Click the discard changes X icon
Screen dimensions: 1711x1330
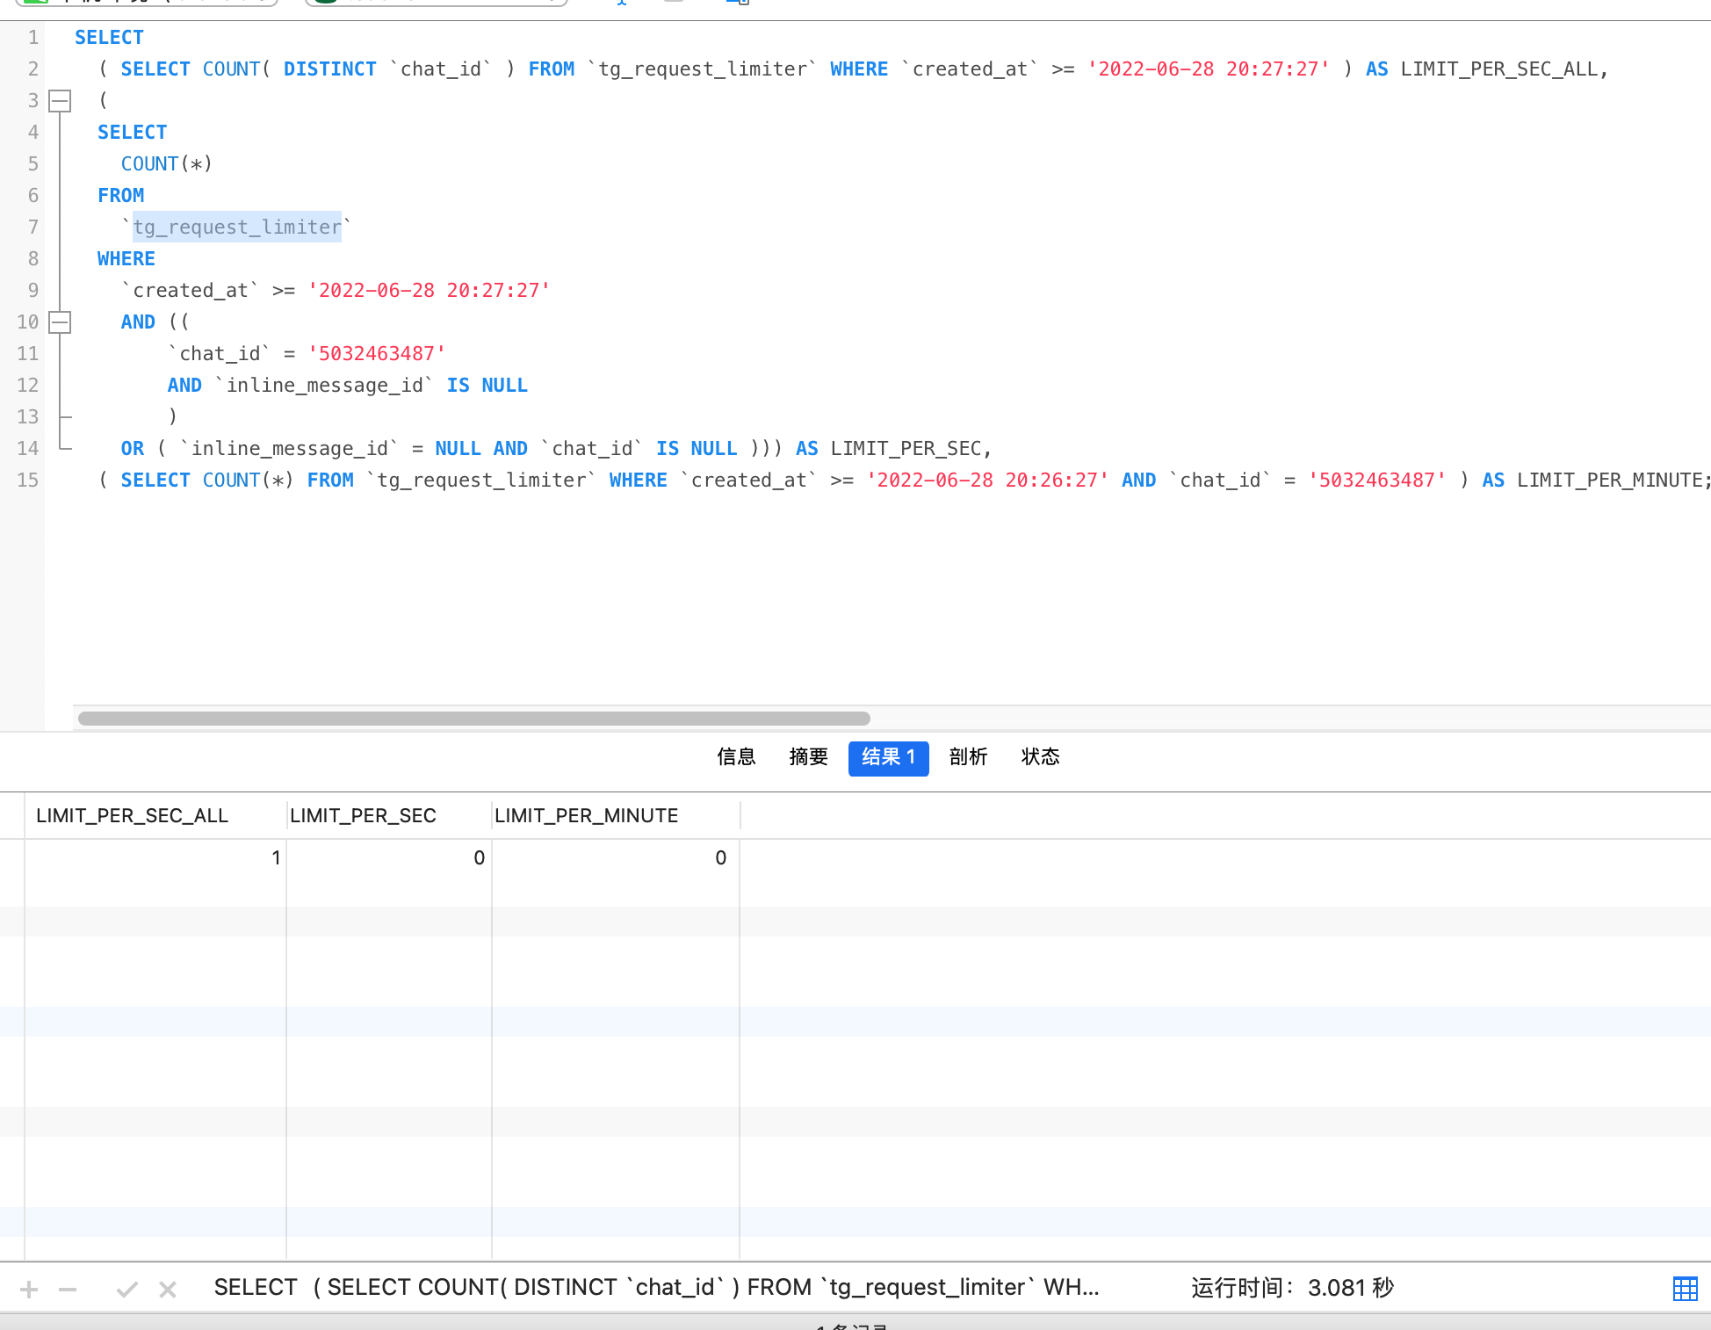[168, 1290]
